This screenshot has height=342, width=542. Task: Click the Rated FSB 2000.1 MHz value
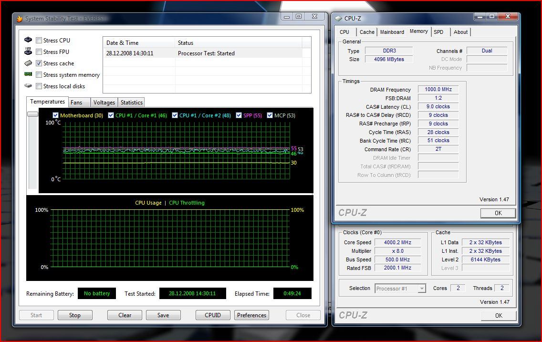(x=397, y=268)
